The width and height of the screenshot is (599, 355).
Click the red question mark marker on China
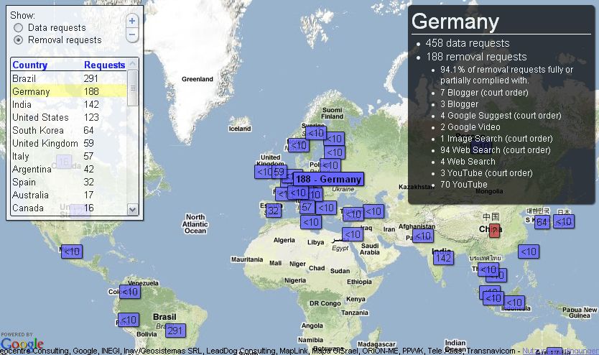pos(494,231)
